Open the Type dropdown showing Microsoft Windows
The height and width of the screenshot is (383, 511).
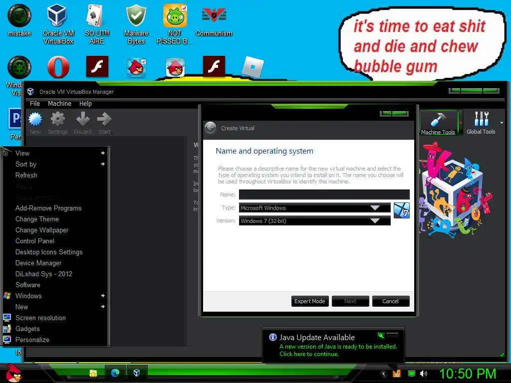(315, 208)
